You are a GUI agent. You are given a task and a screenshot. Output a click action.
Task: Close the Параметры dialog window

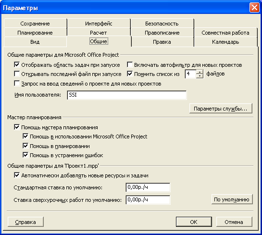point(254,8)
